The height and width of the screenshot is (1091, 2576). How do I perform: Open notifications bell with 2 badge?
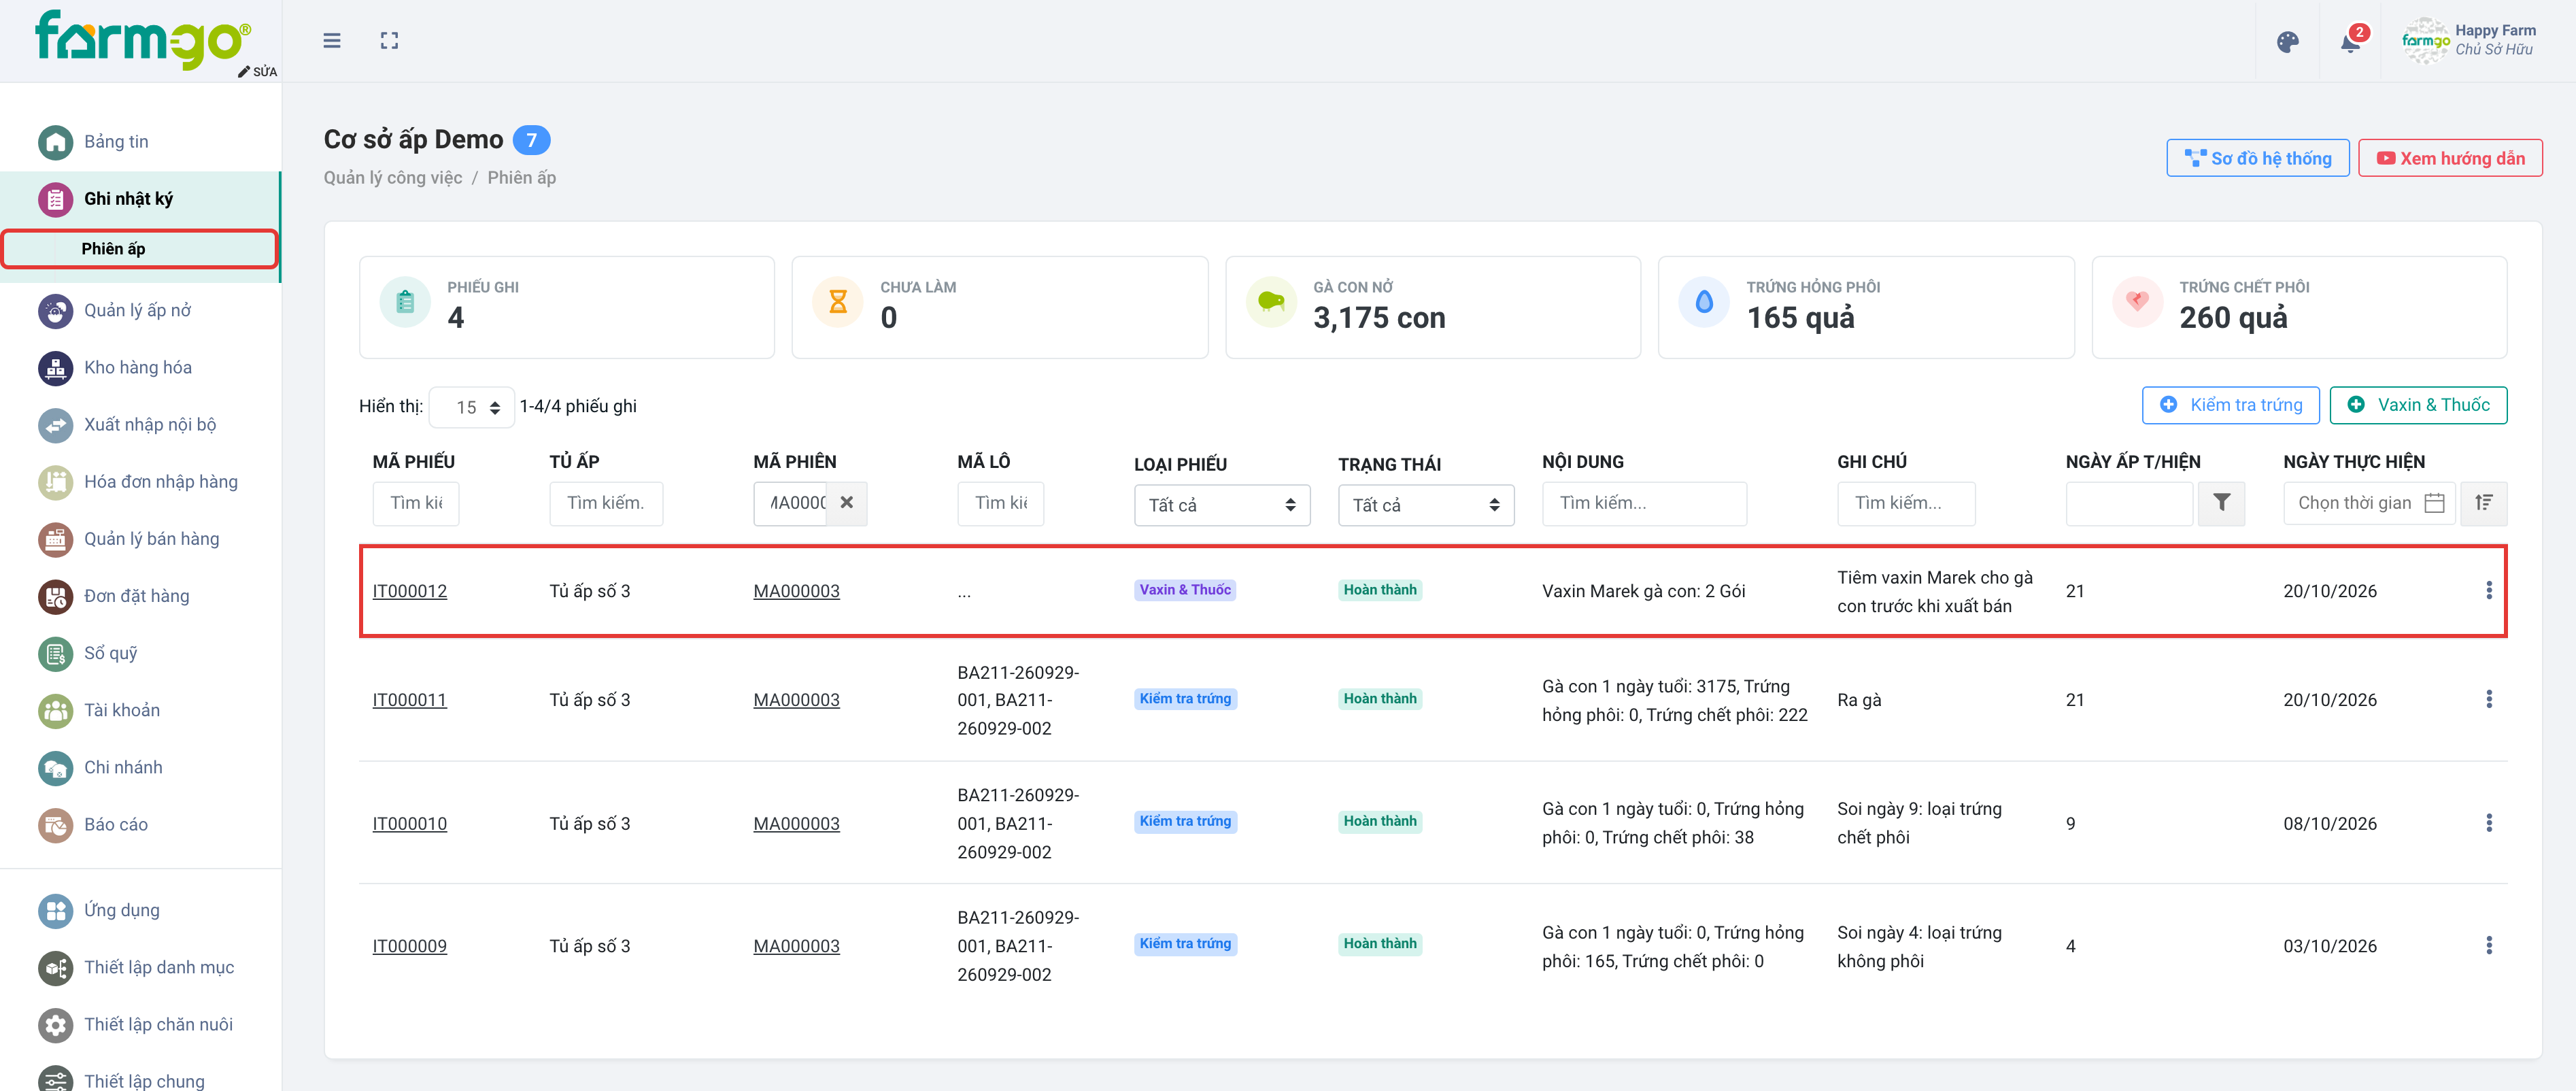coord(2351,41)
